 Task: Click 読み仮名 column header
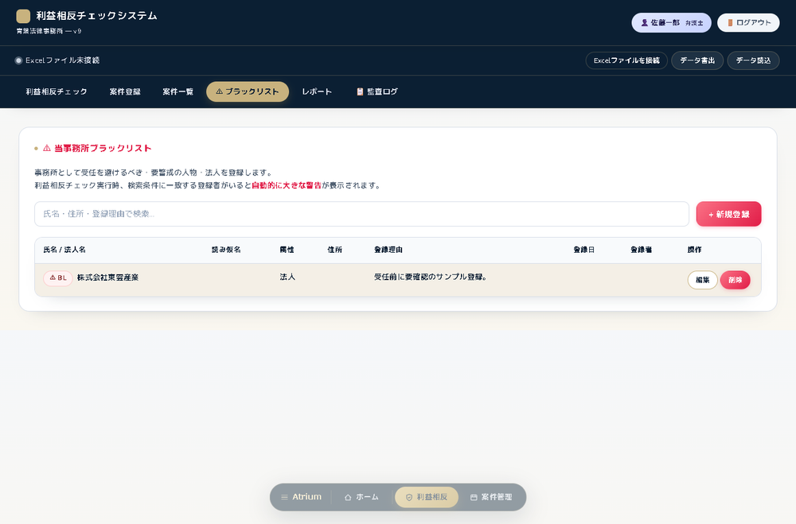[226, 250]
